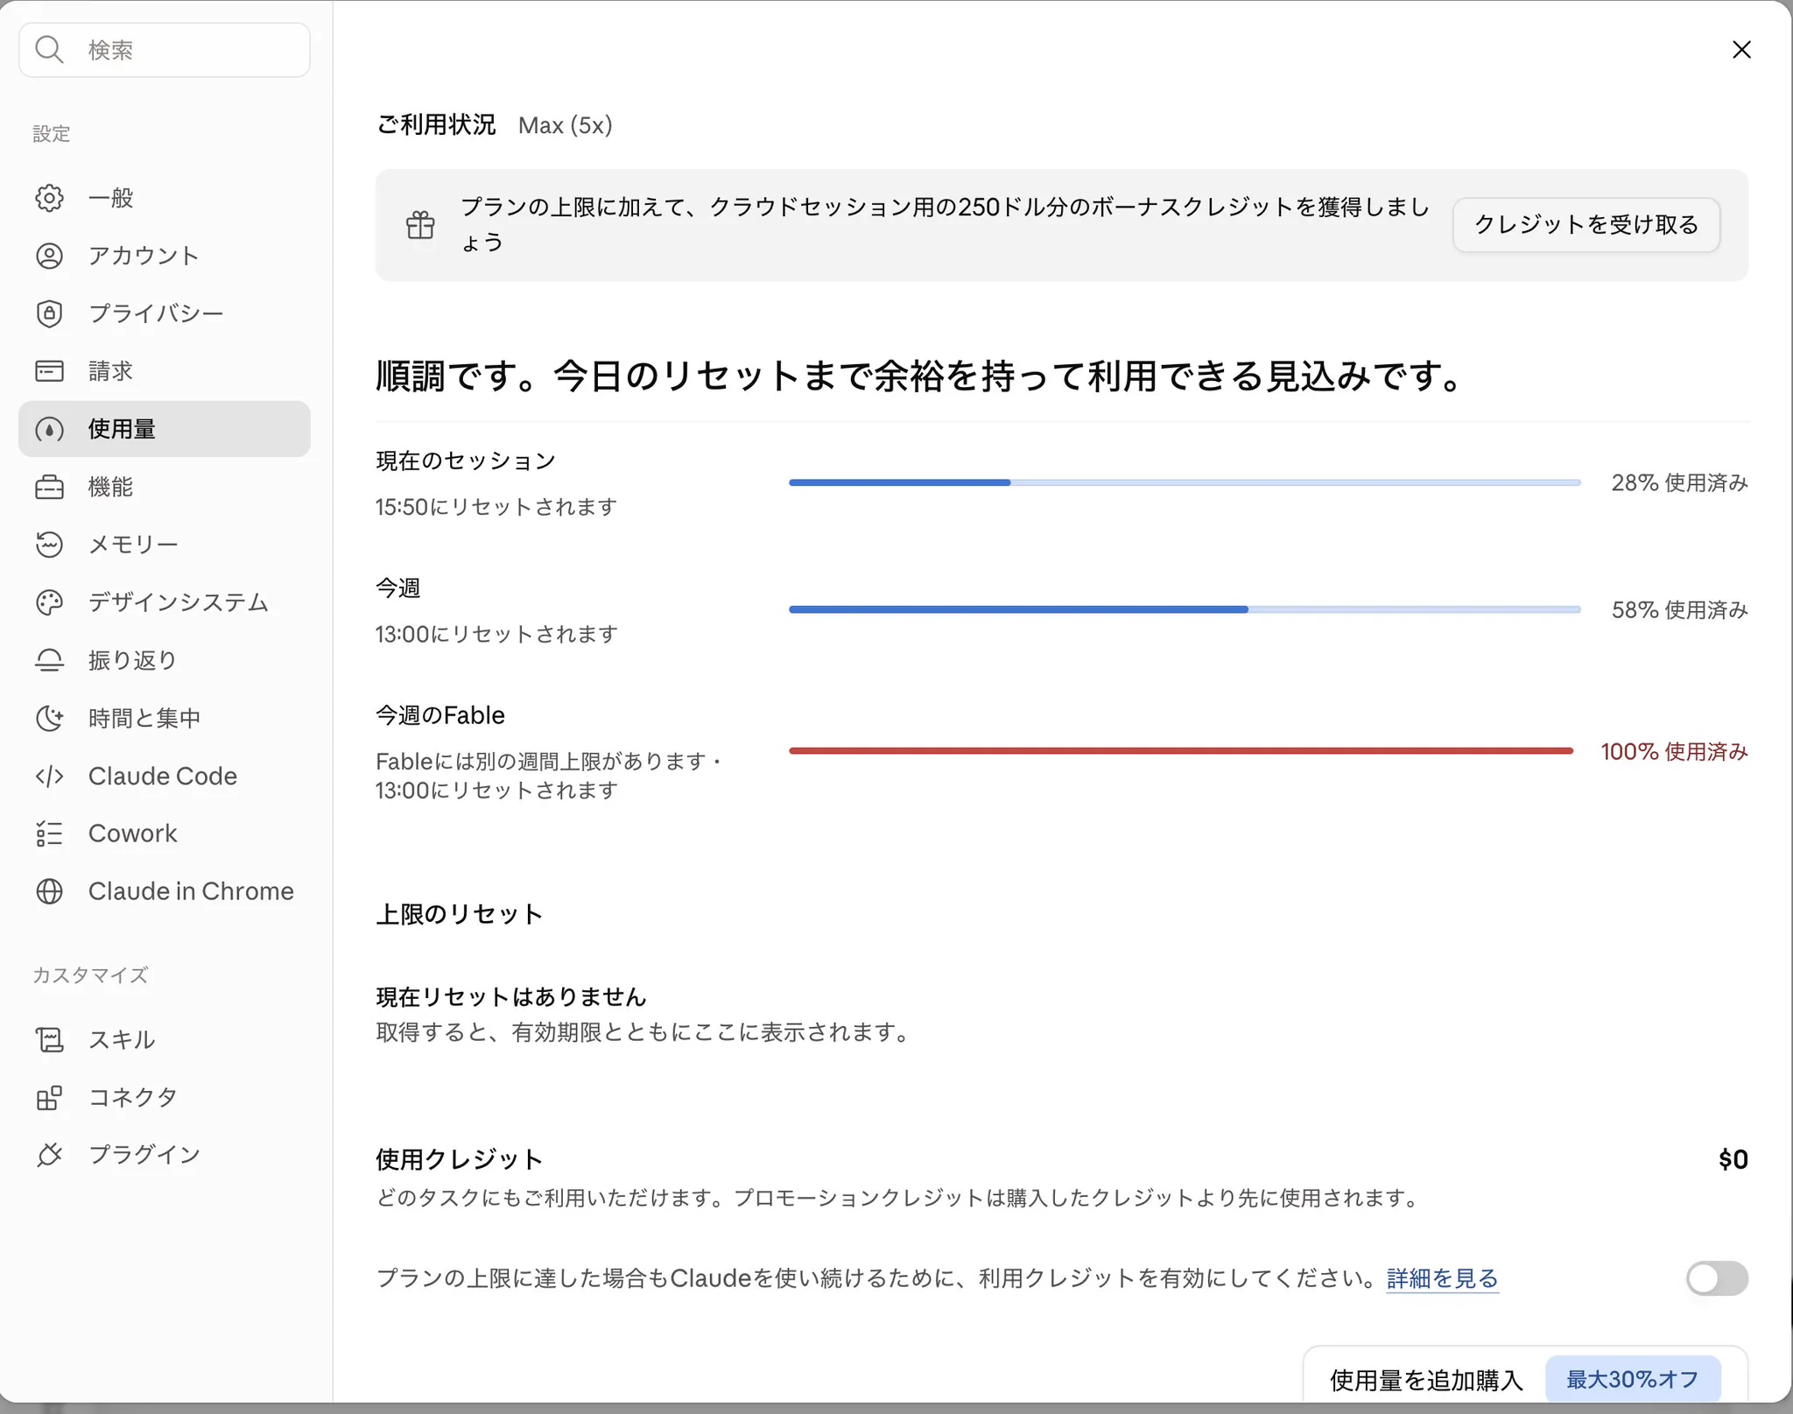The height and width of the screenshot is (1414, 1793).
Task: Click the gear icon next to 一般
Action: (49, 198)
